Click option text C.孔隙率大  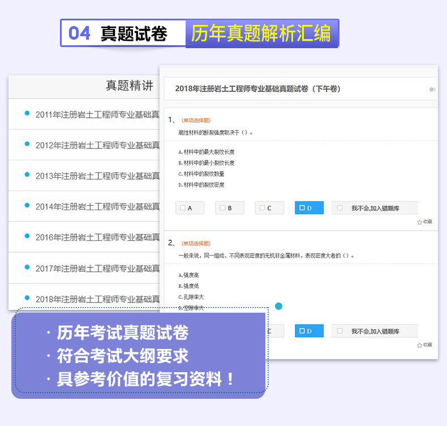click(x=191, y=297)
